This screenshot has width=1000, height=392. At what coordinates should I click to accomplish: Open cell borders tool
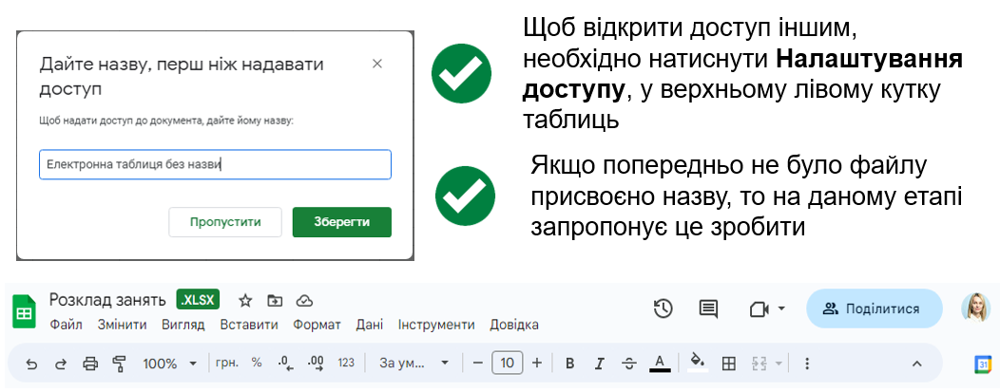tap(729, 364)
